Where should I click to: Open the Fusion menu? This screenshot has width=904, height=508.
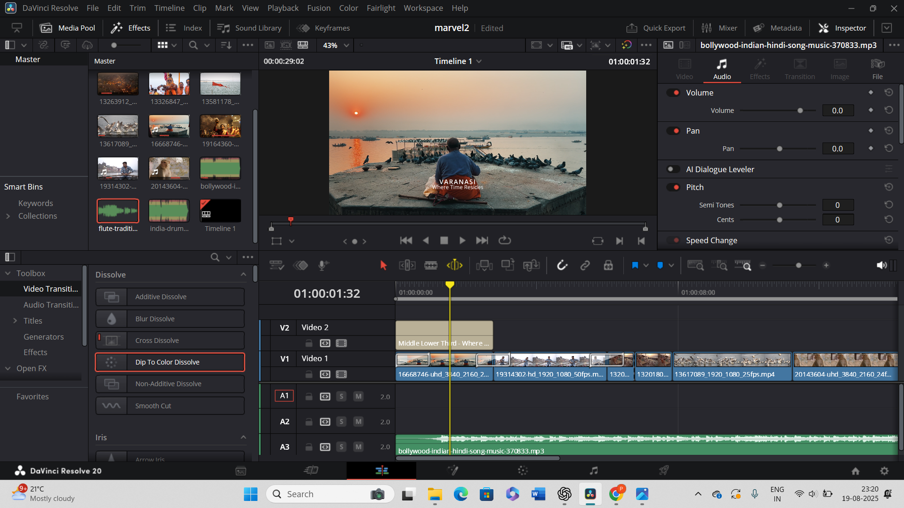319,8
